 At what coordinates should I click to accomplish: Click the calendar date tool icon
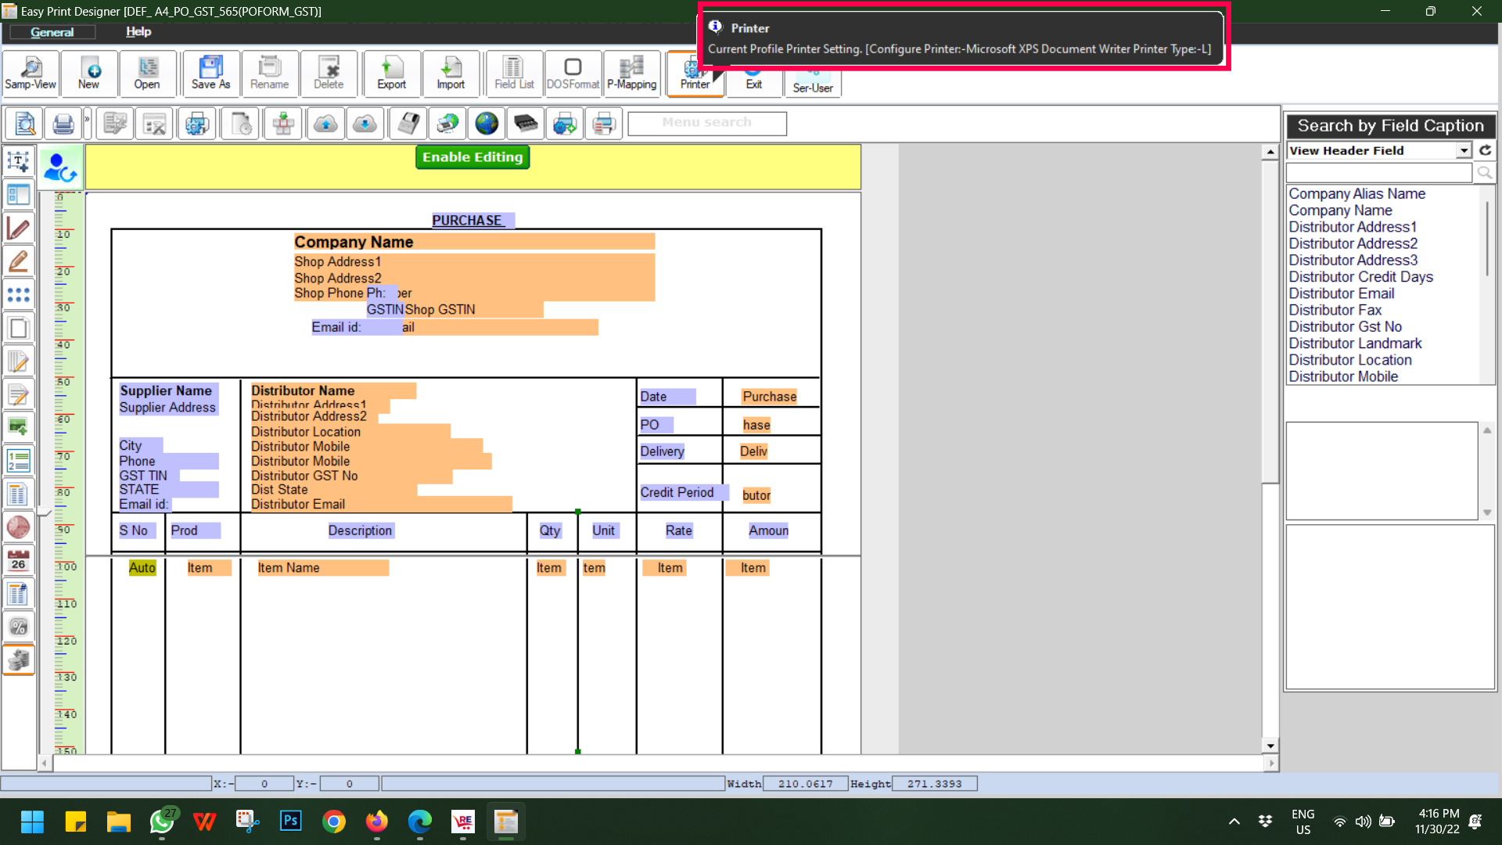[18, 560]
